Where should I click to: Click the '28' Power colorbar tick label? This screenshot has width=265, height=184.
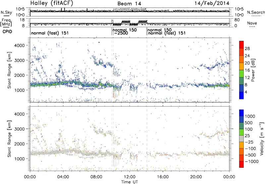(247, 48)
